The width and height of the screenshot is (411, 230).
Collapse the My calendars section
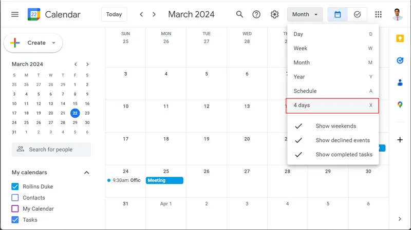pos(86,173)
